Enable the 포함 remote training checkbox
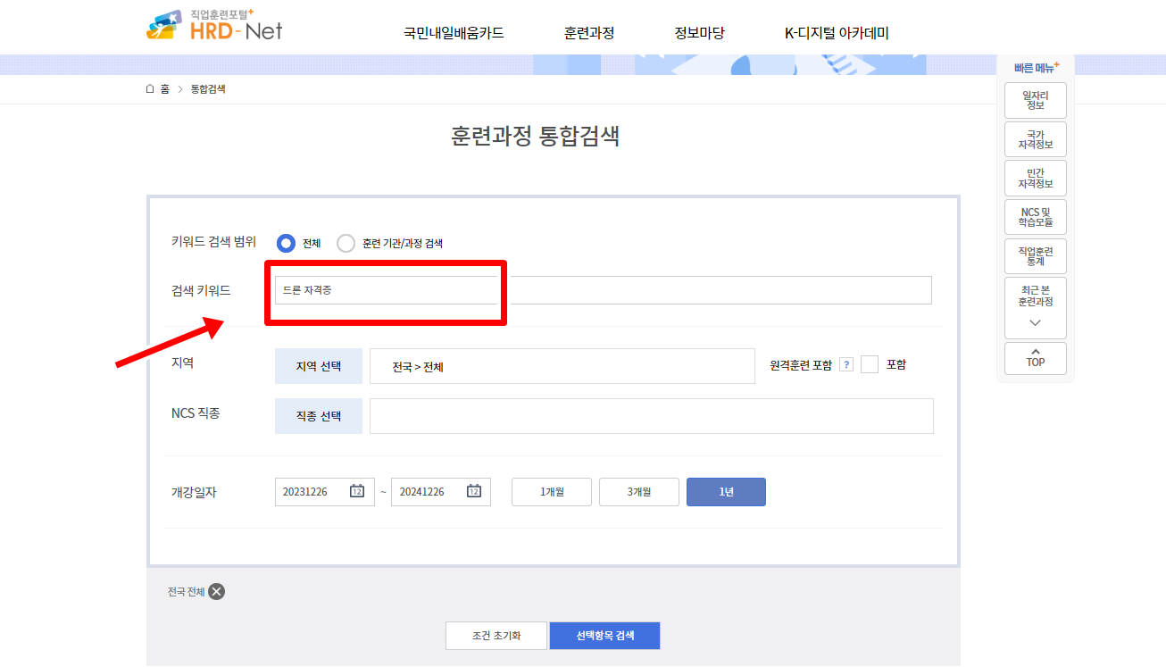Viewport: 1166px width, 667px height. [870, 363]
